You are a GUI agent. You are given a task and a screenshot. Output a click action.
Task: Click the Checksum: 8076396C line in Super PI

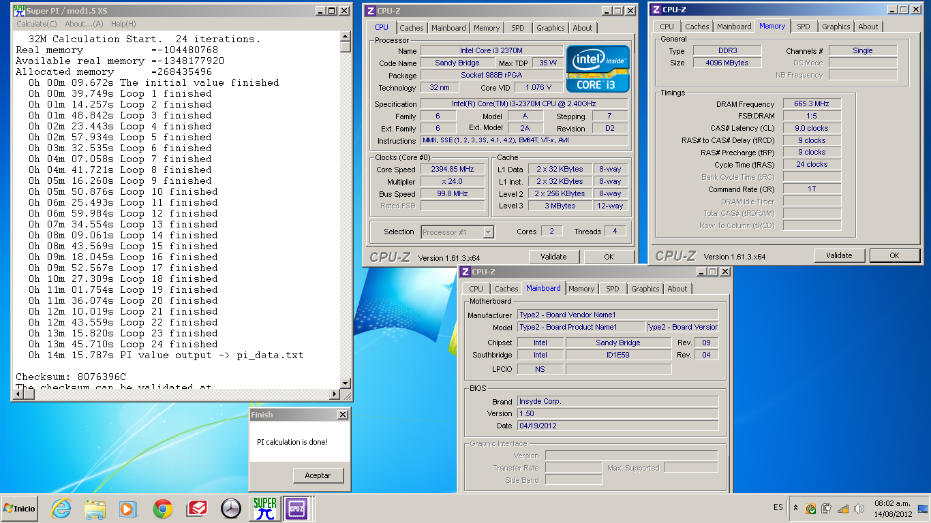coord(71,377)
